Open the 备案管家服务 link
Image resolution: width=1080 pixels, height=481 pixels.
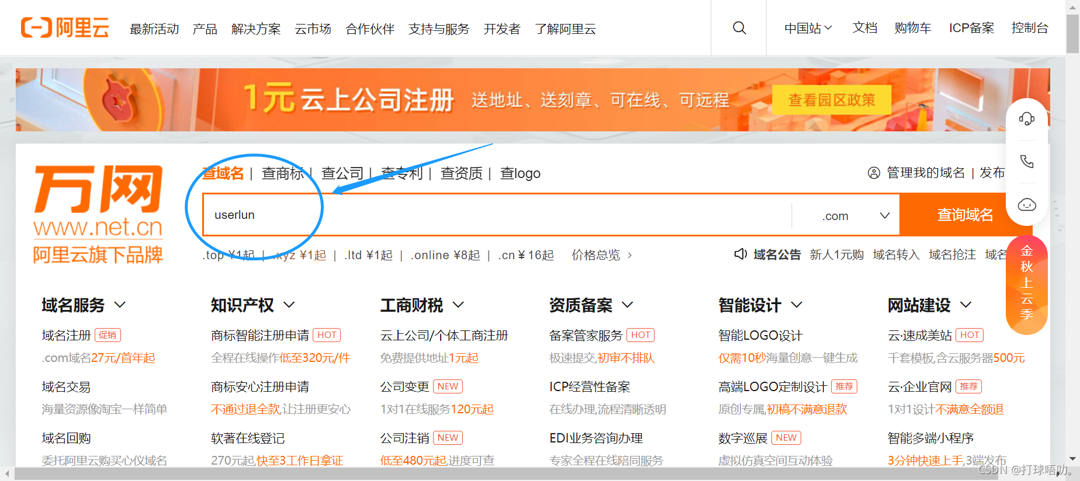(x=586, y=336)
